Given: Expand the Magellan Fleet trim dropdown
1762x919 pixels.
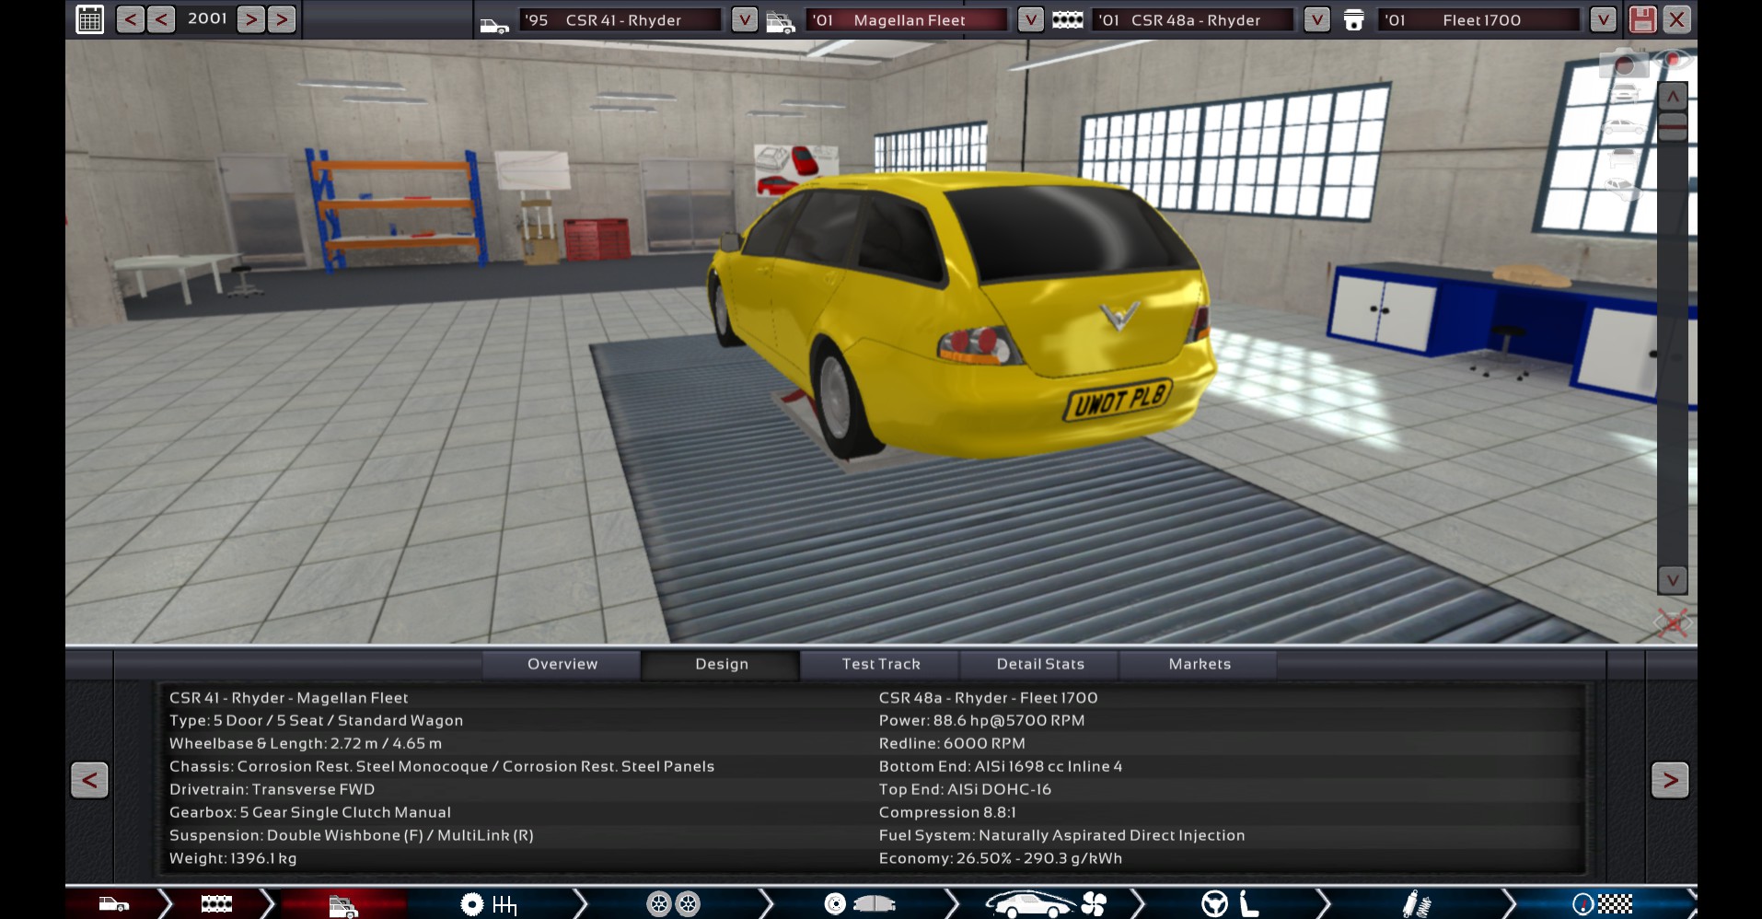Looking at the screenshot, I should coord(1030,19).
